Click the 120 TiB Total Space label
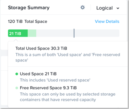The height and width of the screenshot is (109, 129). [28, 21]
